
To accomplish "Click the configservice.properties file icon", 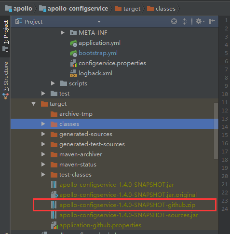I will 74,63.
